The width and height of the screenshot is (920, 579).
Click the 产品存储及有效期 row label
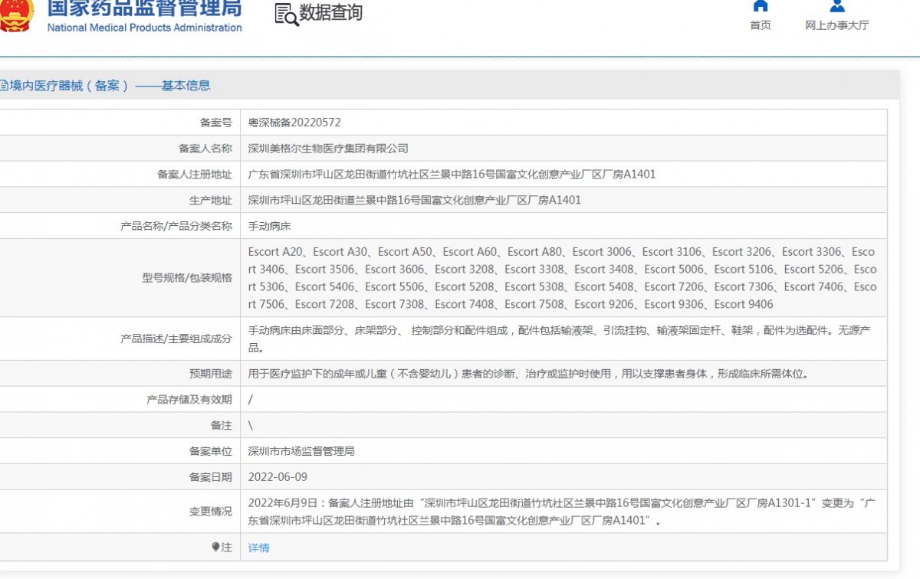point(189,400)
